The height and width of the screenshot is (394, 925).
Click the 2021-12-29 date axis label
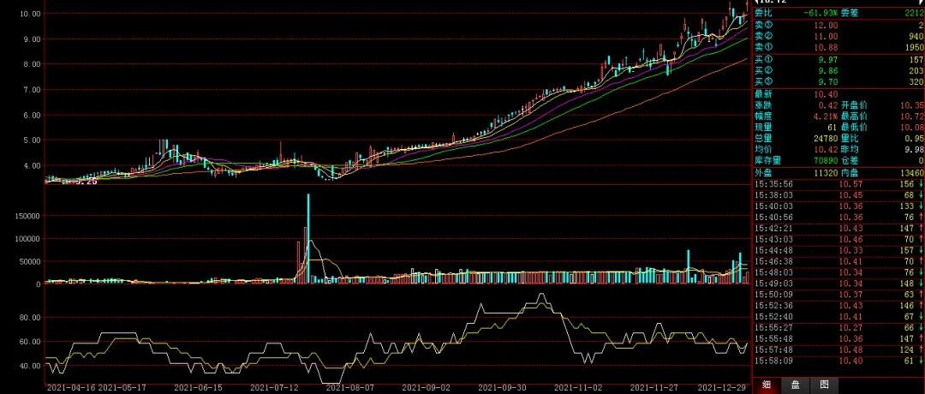(721, 388)
